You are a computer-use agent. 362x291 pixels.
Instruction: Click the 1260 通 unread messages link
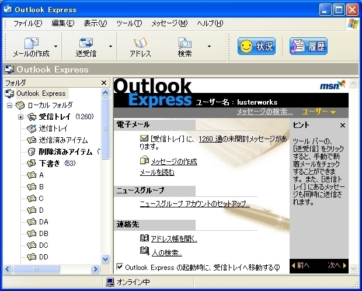210,138
